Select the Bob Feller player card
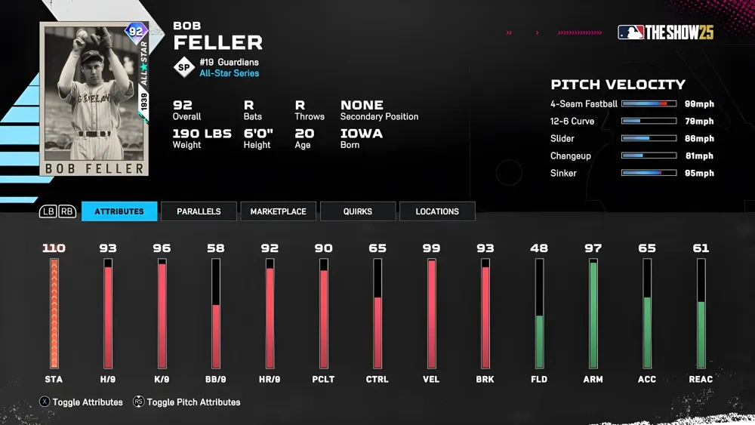 click(x=94, y=99)
